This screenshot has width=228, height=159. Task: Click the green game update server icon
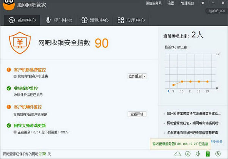tap(208, 154)
